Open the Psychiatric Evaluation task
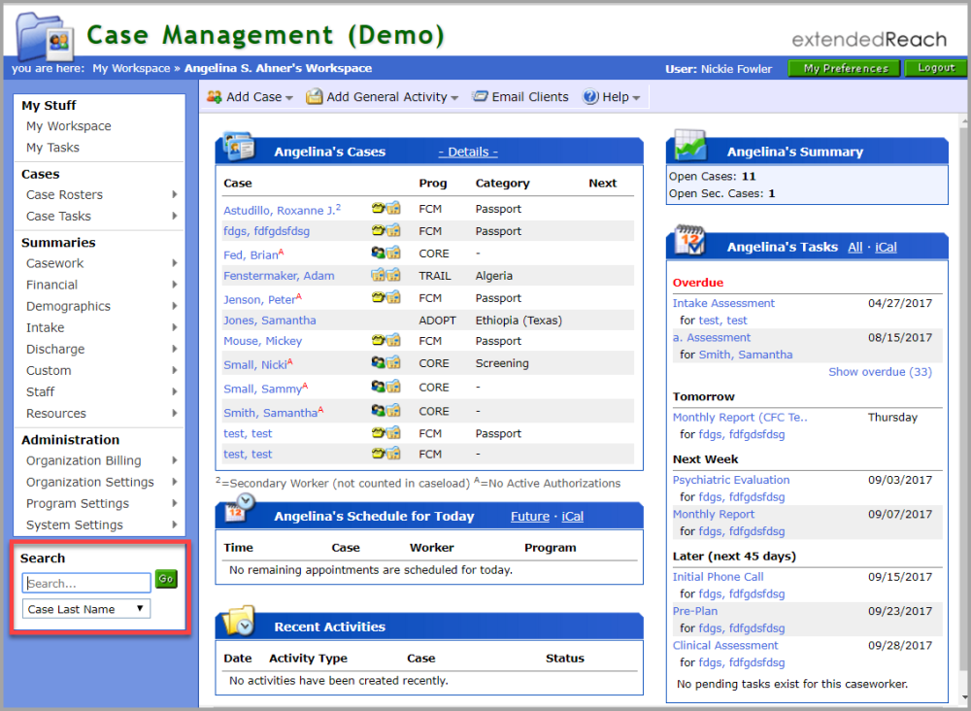Viewport: 971px width, 711px height. 731,480
